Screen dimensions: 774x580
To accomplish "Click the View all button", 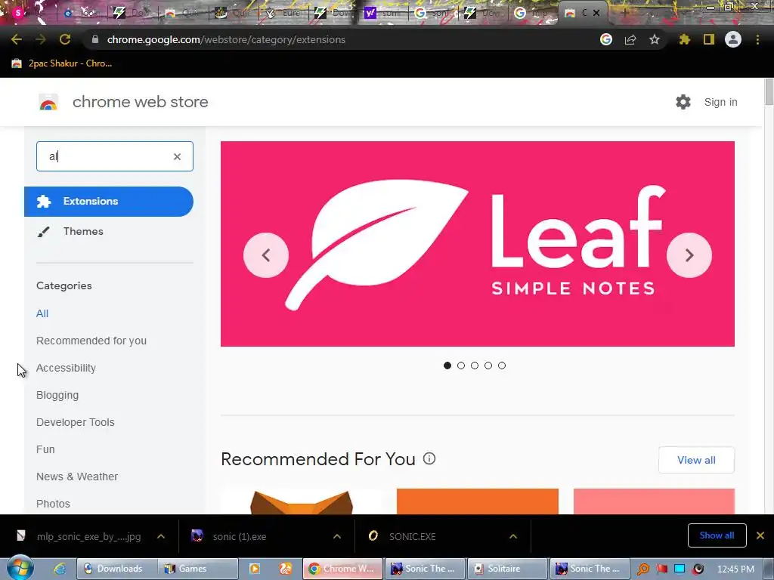I will pos(696,460).
